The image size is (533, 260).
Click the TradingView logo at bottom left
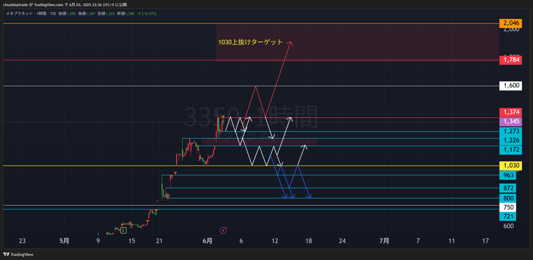(18, 254)
